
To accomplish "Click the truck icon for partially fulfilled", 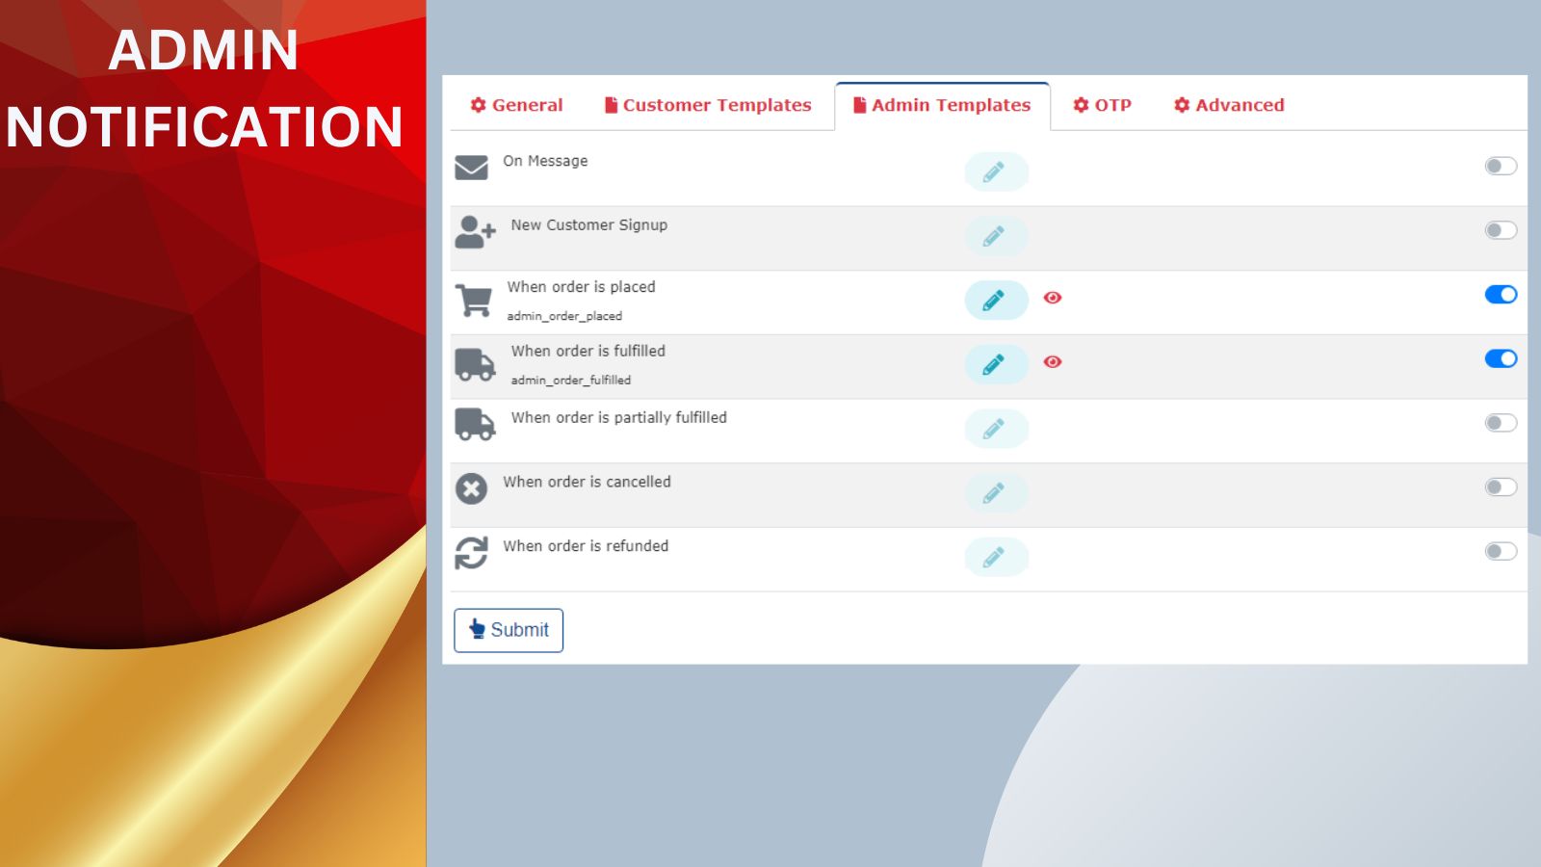I will pyautogui.click(x=475, y=424).
